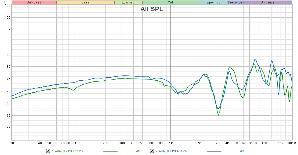The image size is (298, 155).
Task: Click the green dB readout for trace 1
Action: pos(138,151)
